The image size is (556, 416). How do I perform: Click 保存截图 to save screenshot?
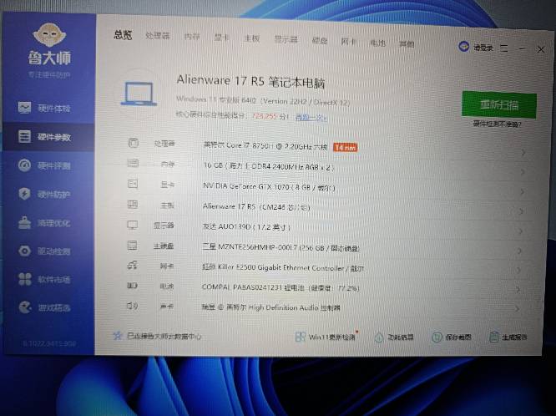point(452,337)
